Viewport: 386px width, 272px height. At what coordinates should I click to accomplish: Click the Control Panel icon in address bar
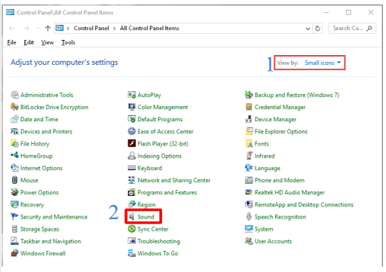(60, 28)
